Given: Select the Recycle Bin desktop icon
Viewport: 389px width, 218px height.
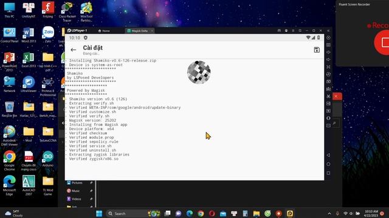Looking at the screenshot, I should (x=9, y=109).
